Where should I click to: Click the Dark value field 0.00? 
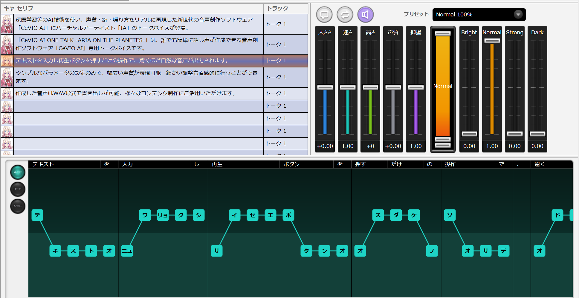point(537,146)
